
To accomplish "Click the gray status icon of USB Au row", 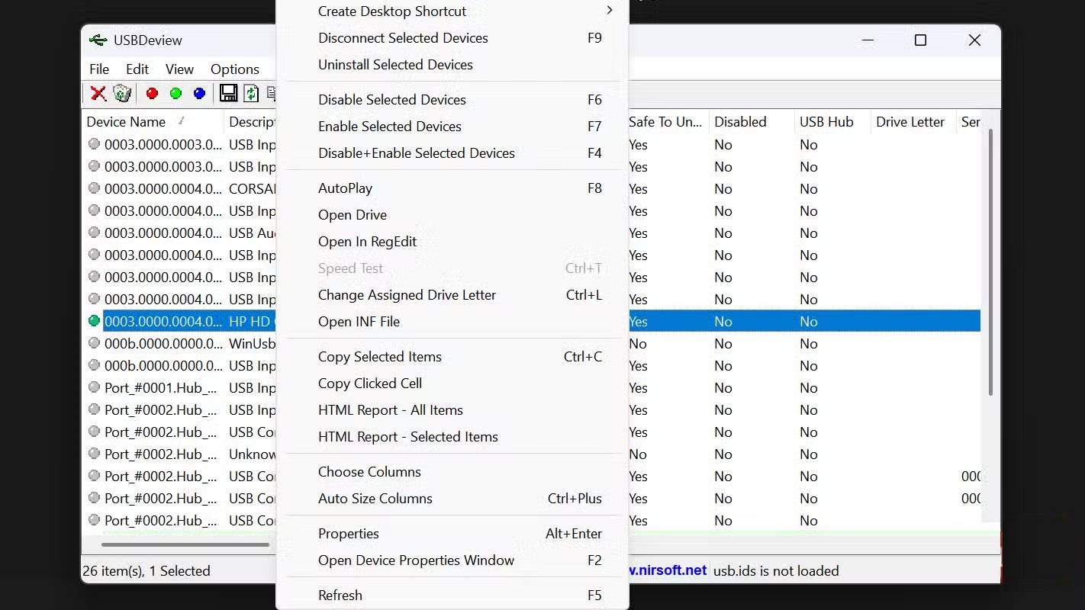I will click(94, 233).
